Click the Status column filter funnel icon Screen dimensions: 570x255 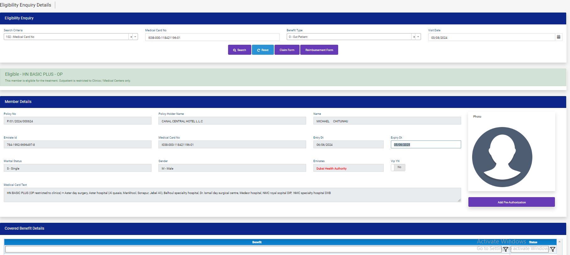(553, 249)
